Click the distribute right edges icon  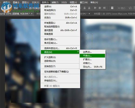pos(104,8)
